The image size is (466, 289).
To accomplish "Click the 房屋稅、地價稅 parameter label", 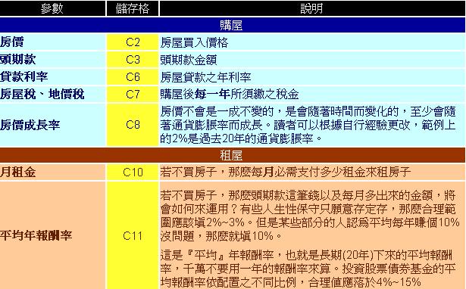I will click(x=42, y=94).
